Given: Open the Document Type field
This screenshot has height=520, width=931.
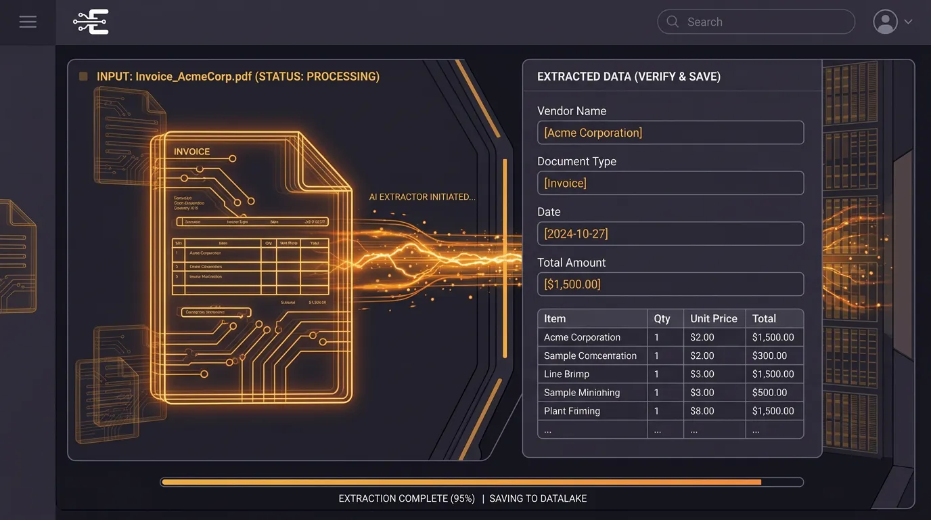Looking at the screenshot, I should pyautogui.click(x=670, y=183).
